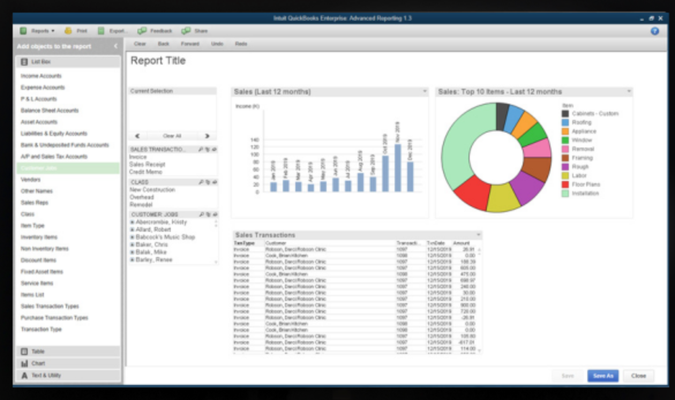
Task: Open the Feedback speech bubble icon
Action: point(141,31)
